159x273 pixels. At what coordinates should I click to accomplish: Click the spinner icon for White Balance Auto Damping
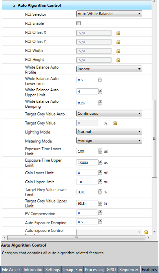pyautogui.click(x=100, y=103)
